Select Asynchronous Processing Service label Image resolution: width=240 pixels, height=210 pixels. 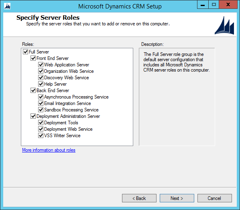[x=76, y=97]
